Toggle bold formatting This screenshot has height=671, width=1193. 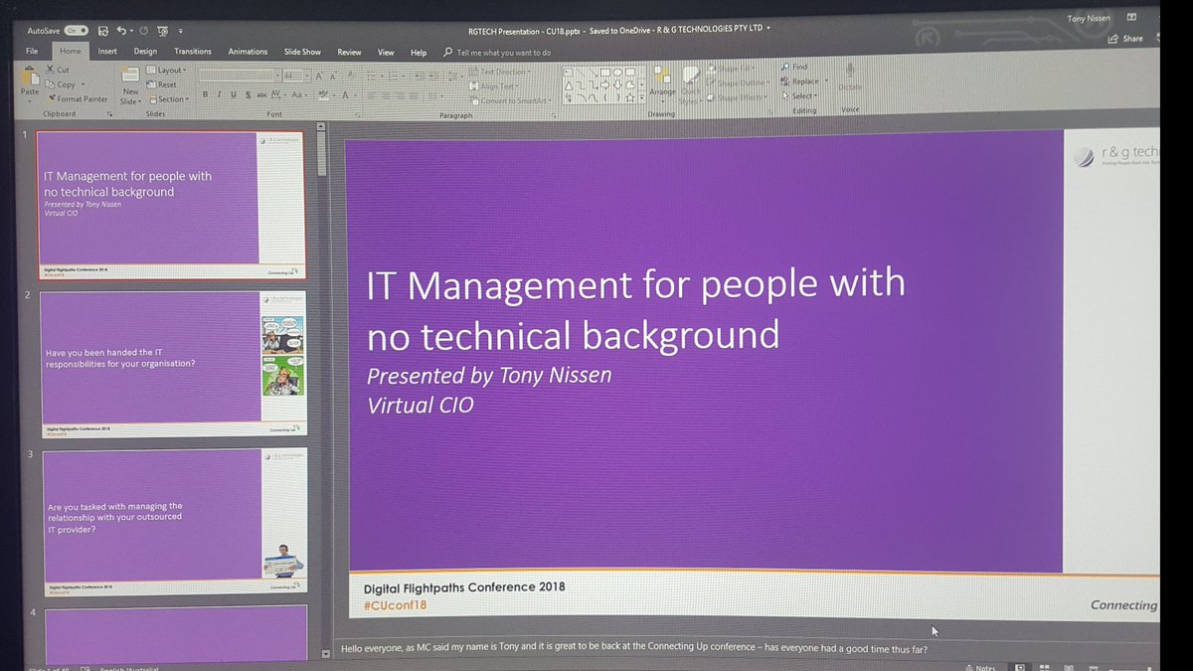click(205, 92)
